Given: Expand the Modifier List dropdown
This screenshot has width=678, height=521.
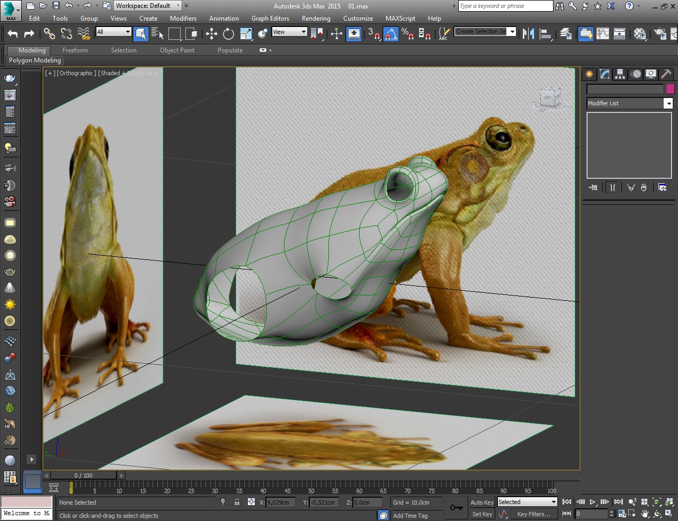Looking at the screenshot, I should [x=668, y=104].
